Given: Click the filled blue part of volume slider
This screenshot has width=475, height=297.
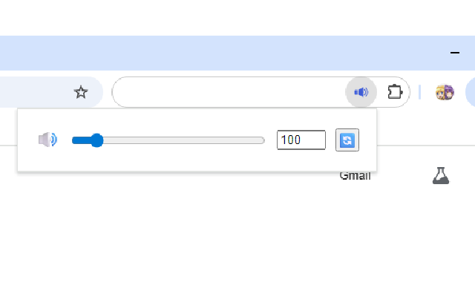Looking at the screenshot, I should point(81,140).
